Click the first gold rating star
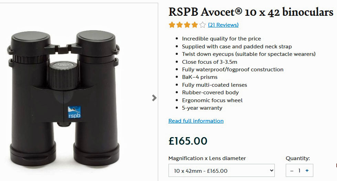This screenshot has height=181, width=337. click(x=172, y=25)
